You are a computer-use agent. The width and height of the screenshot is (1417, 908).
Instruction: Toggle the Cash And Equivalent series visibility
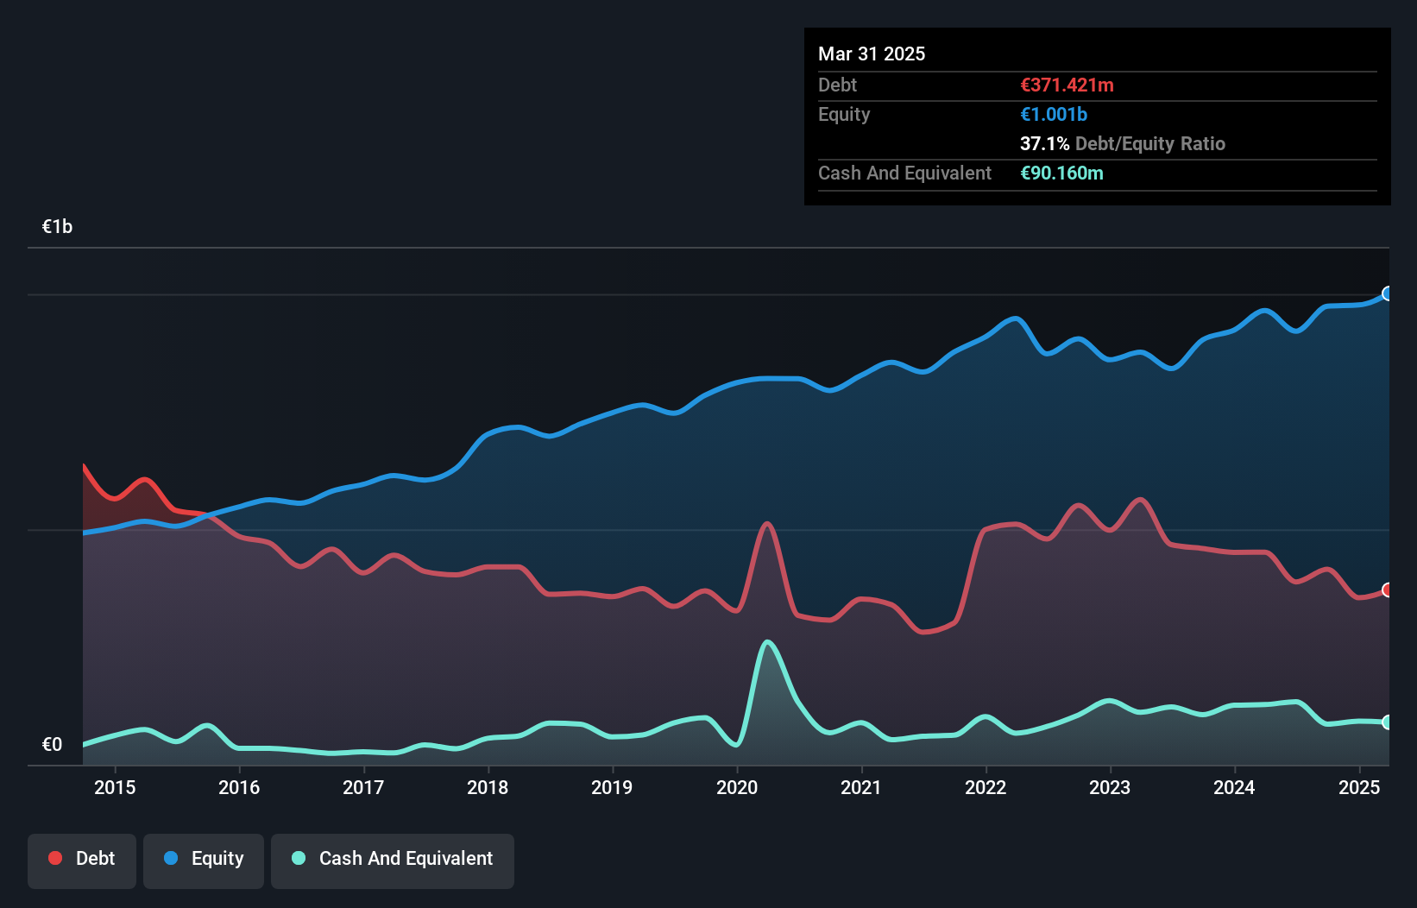[393, 859]
